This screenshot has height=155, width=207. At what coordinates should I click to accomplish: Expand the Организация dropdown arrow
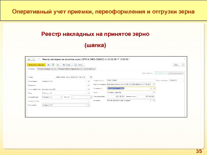pyautogui.click(x=86, y=81)
